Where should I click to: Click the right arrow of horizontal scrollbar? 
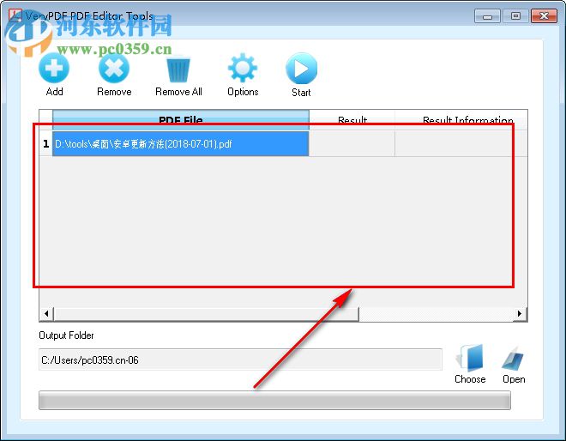(520, 313)
